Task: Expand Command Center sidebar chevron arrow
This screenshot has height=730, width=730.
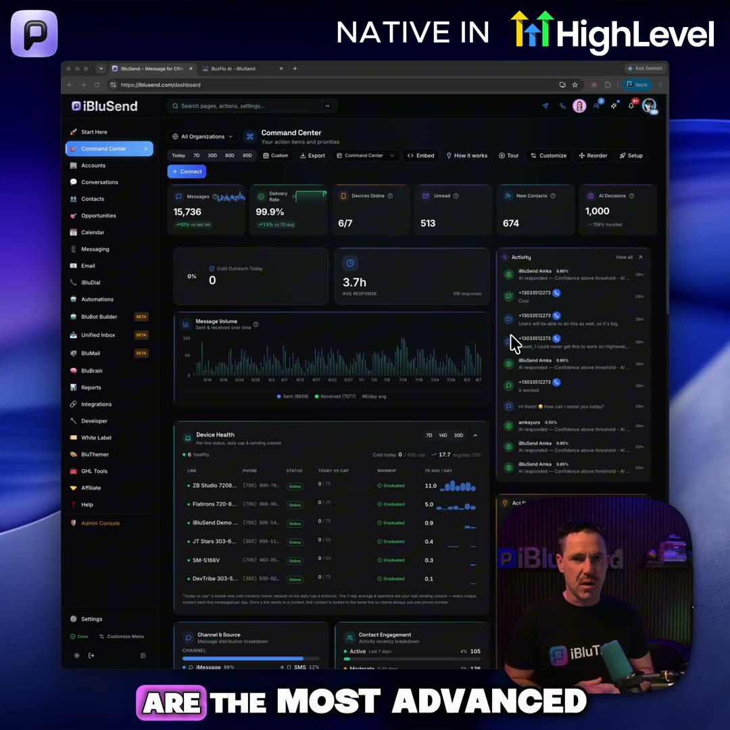Action: click(146, 149)
